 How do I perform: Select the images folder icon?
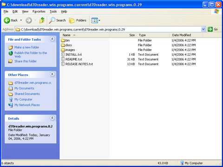click(63, 50)
